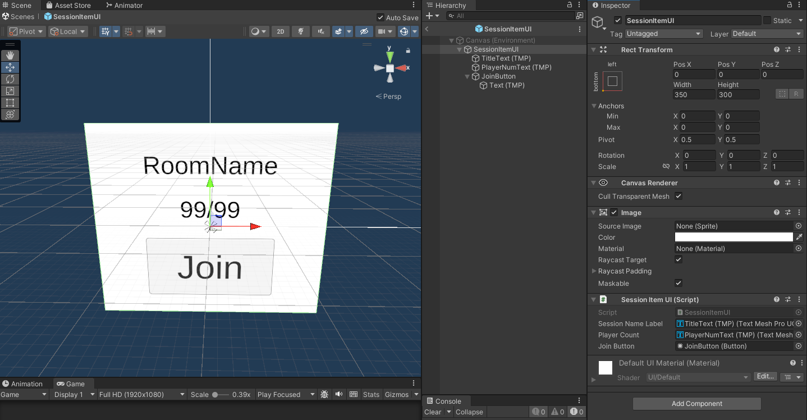Toggle Console Collapse button
The height and width of the screenshot is (420, 807).
[469, 412]
